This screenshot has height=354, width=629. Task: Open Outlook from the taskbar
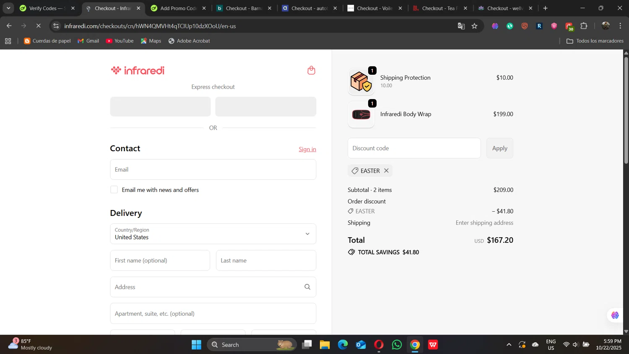pos(361,345)
